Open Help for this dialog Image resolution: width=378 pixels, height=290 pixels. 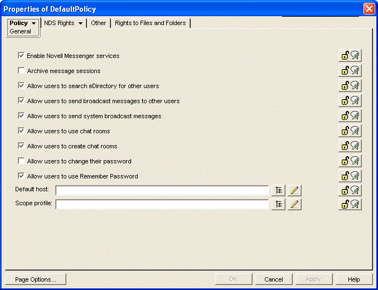(353, 279)
